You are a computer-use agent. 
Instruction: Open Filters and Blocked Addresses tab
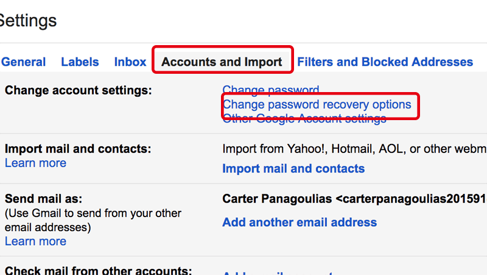tap(385, 62)
